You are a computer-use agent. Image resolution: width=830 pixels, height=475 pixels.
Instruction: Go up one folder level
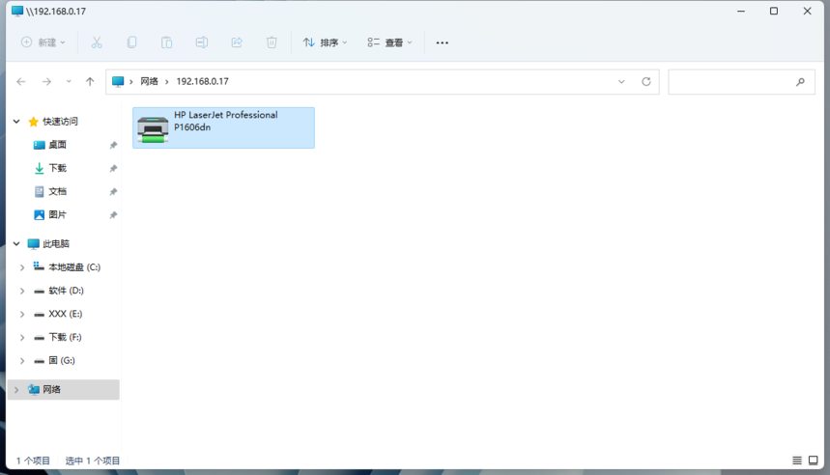click(x=90, y=81)
